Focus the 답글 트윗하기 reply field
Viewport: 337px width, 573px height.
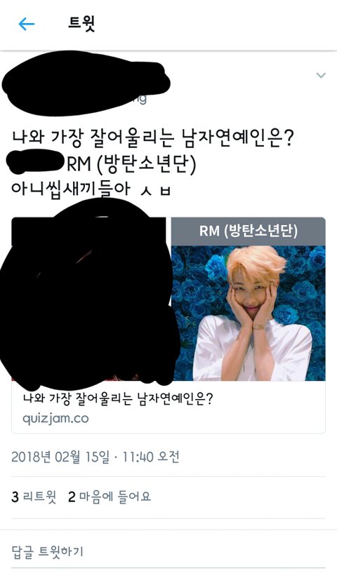(x=168, y=551)
